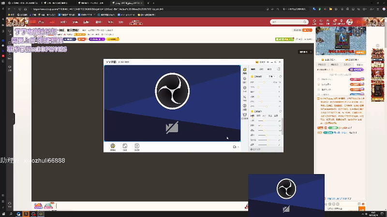This screenshot has width=387, height=217.
Task: Switch to the first browser tab
Action: coord(22,3)
